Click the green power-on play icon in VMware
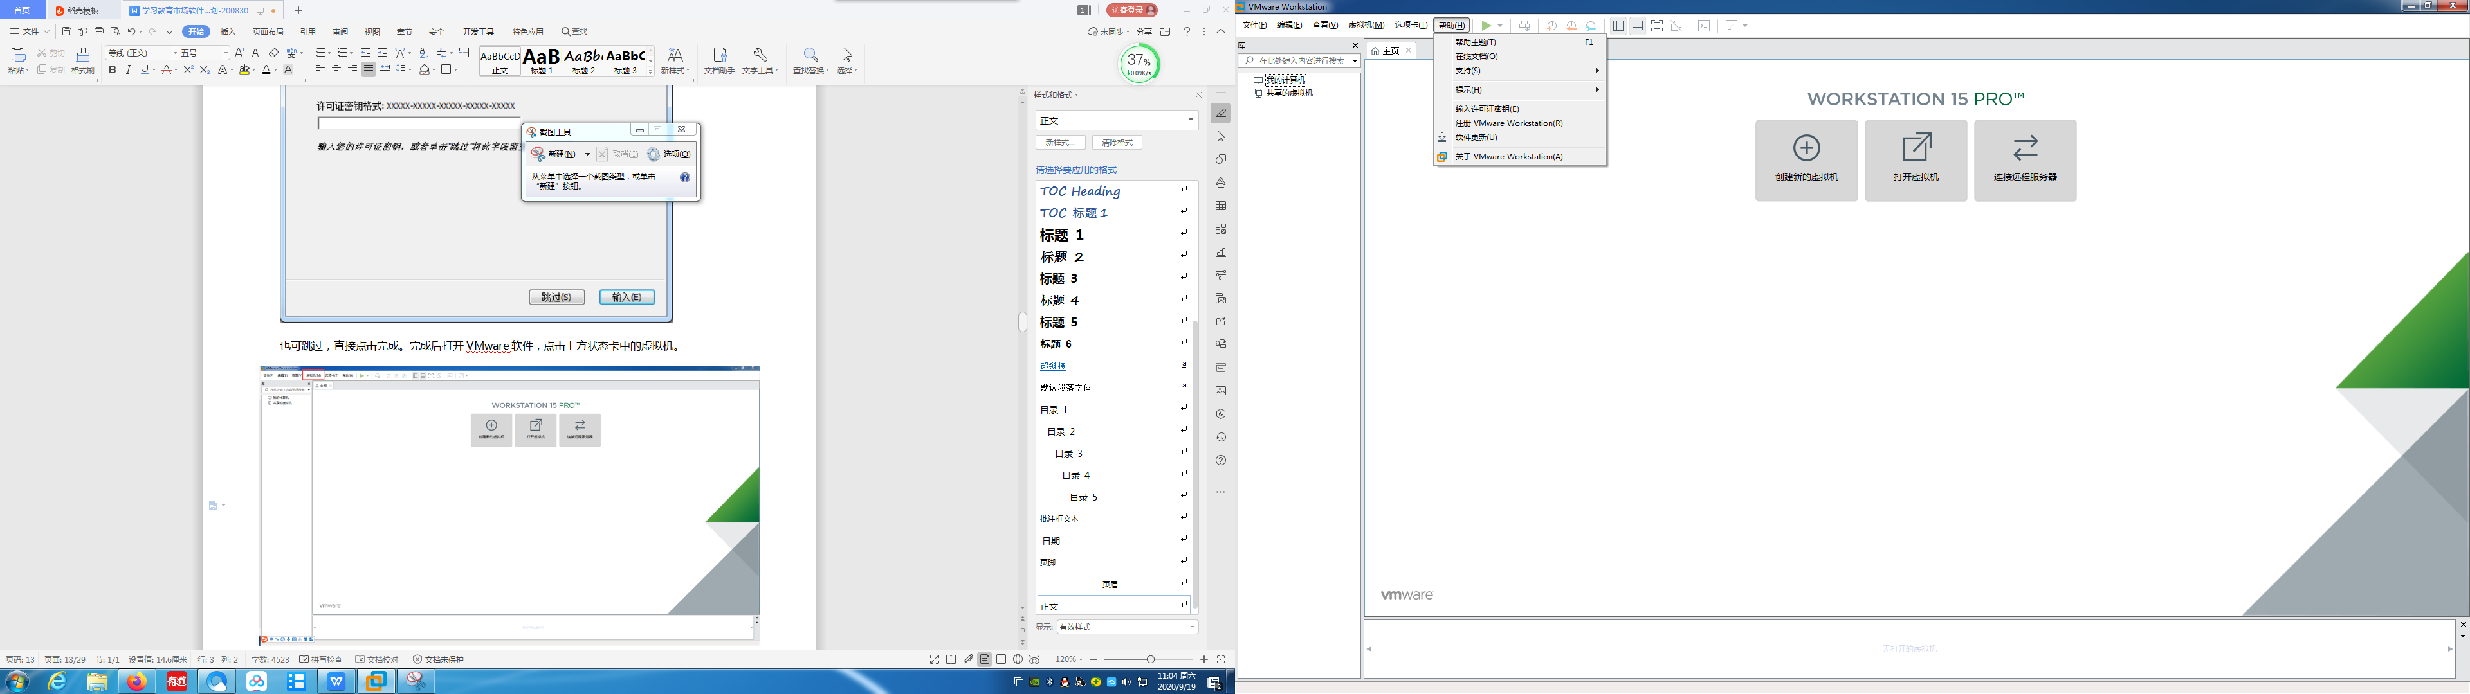Screen dimensions: 2470x694 pyautogui.click(x=1487, y=26)
